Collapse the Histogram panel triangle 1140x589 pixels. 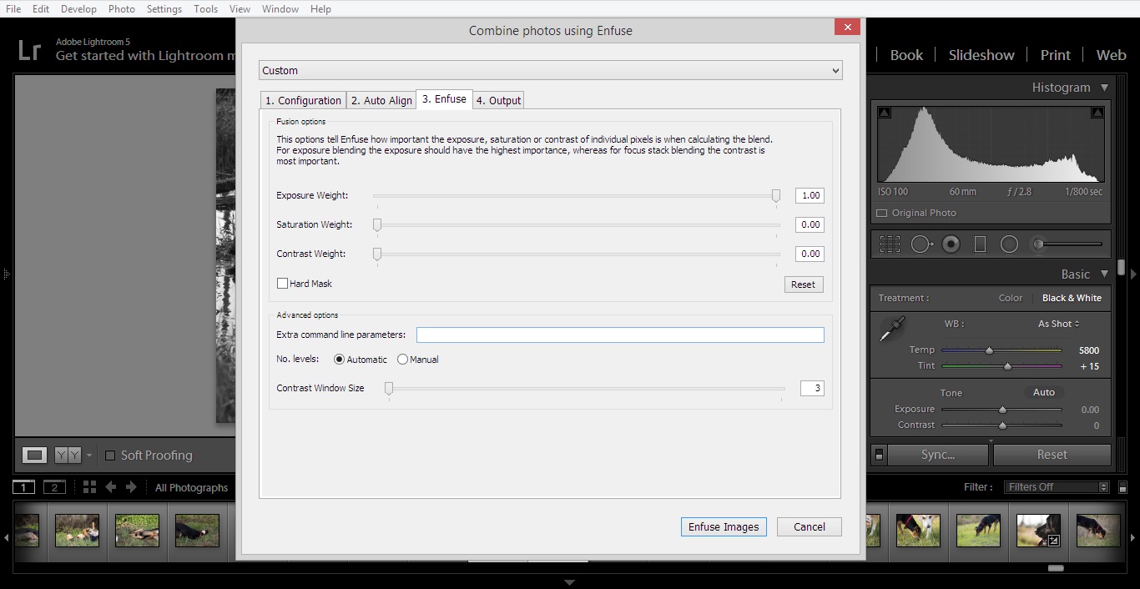point(1104,87)
